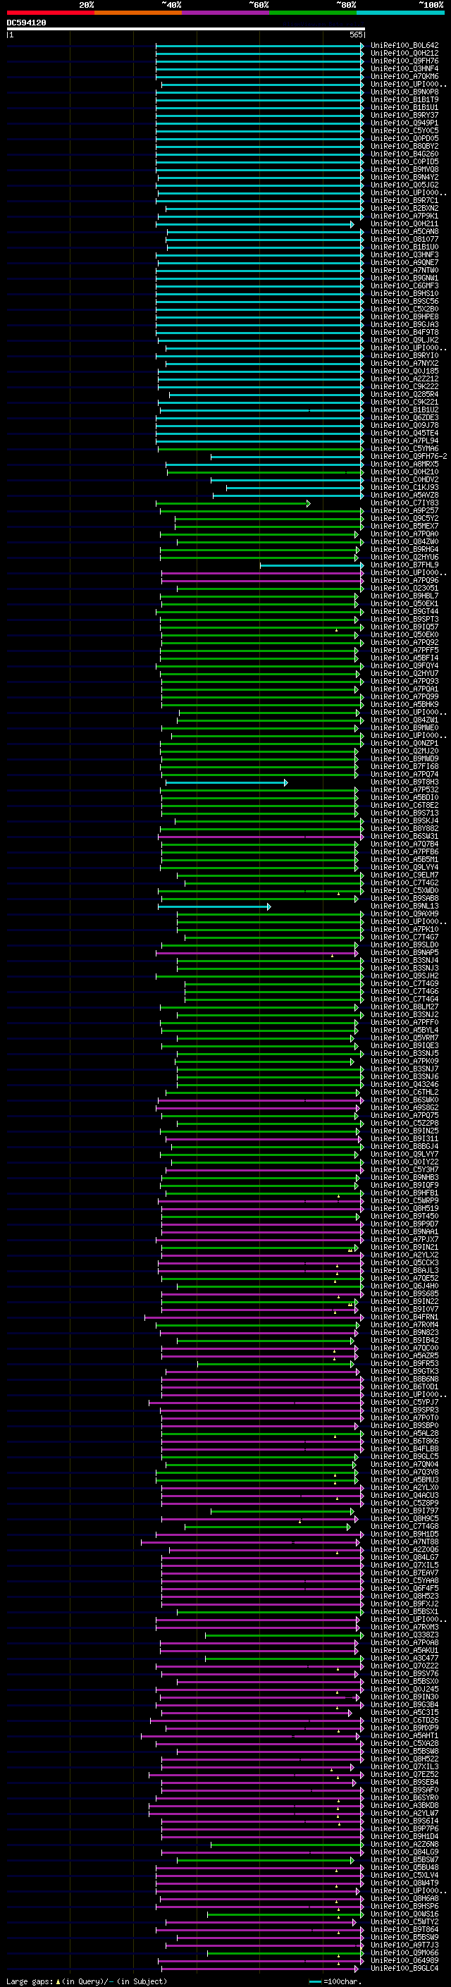This screenshot has width=451, height=1987.
Task: Select the UniRef100_A7PQ99 label
Action: click(404, 697)
